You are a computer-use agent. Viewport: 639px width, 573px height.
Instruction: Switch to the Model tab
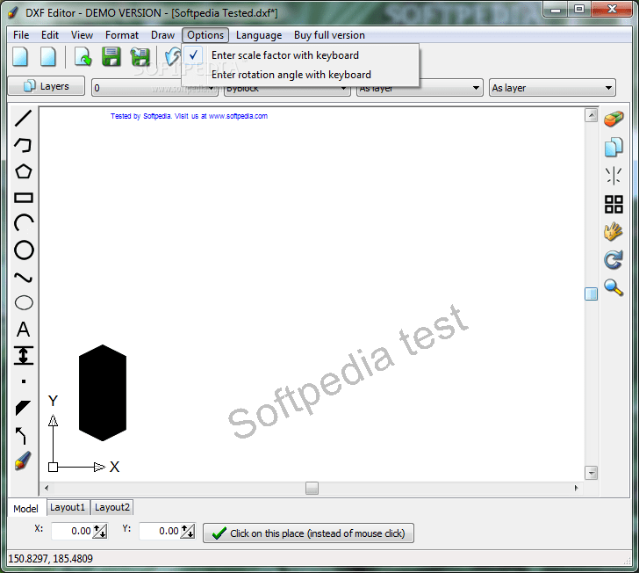25,509
